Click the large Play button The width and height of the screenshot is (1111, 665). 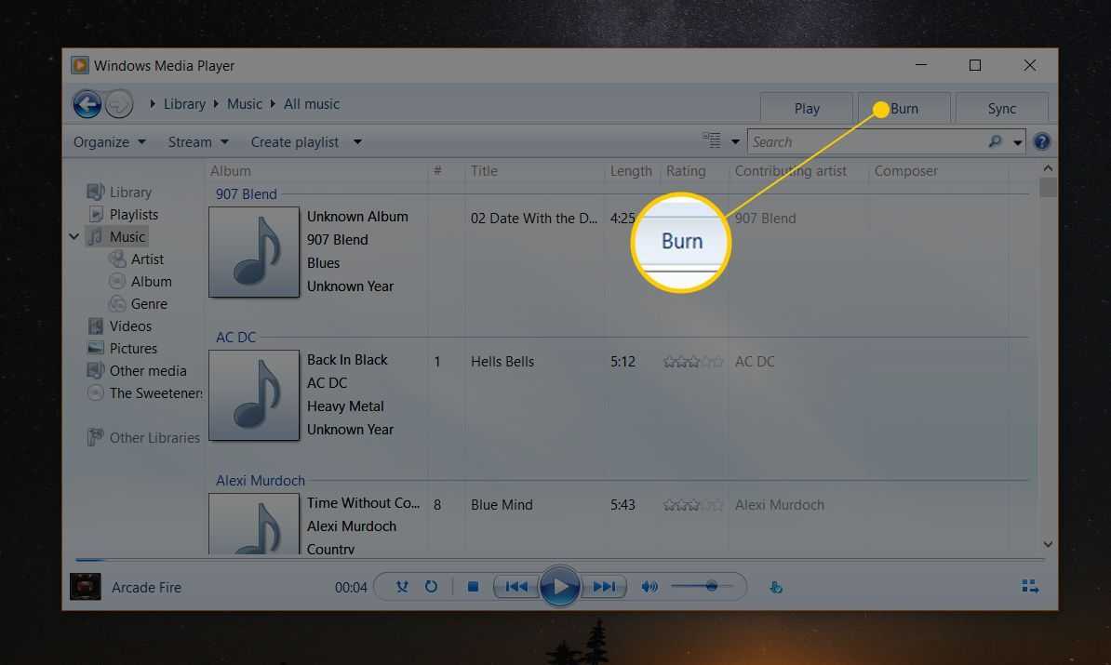coord(560,586)
